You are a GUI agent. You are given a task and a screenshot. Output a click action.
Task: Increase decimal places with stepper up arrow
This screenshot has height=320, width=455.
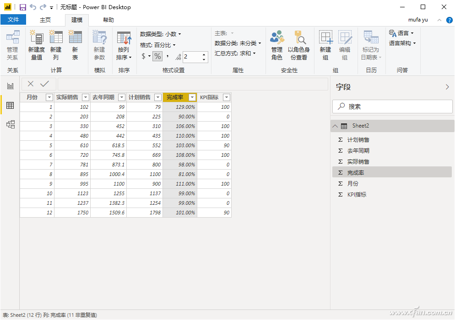[204, 54]
